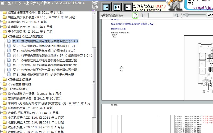Click the tree panel vertical scrollbar thumb

point(94,82)
